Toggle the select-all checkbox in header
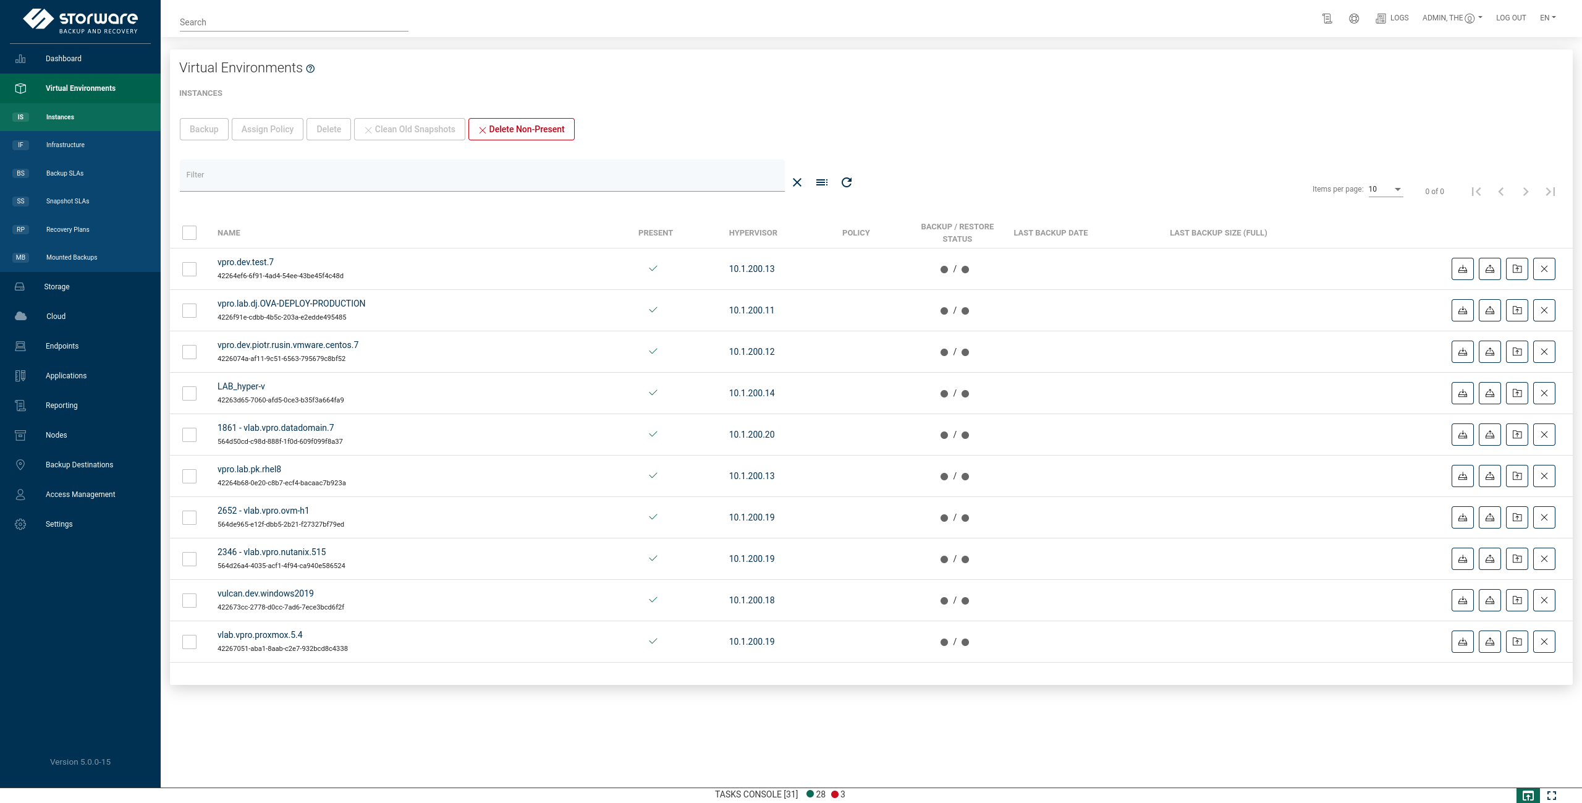Image resolution: width=1582 pixels, height=803 pixels. 189,233
